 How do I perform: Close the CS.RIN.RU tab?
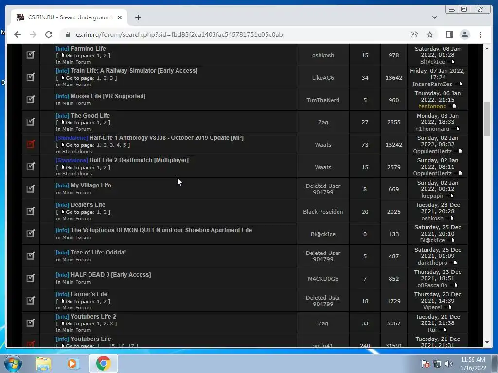click(x=120, y=17)
